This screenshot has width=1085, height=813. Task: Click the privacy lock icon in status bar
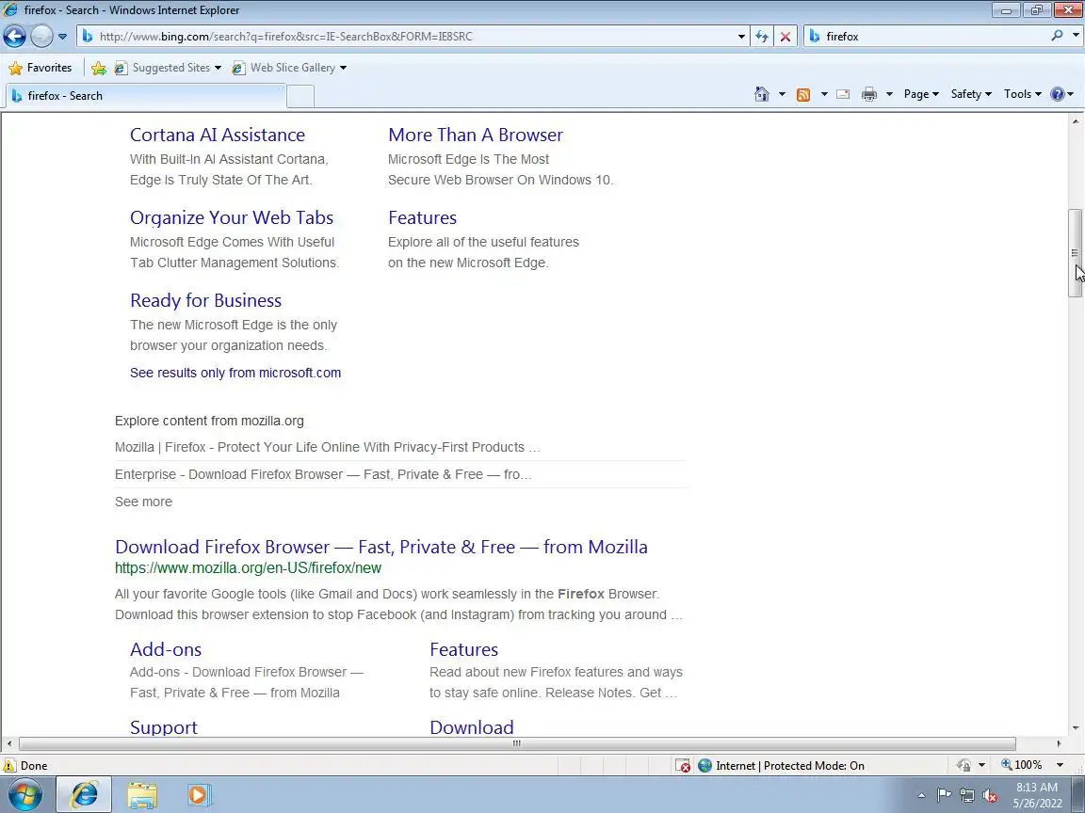[x=964, y=765]
